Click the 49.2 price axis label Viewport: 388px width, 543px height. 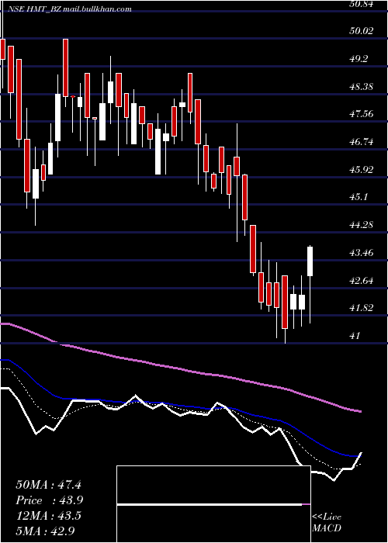[x=359, y=59]
